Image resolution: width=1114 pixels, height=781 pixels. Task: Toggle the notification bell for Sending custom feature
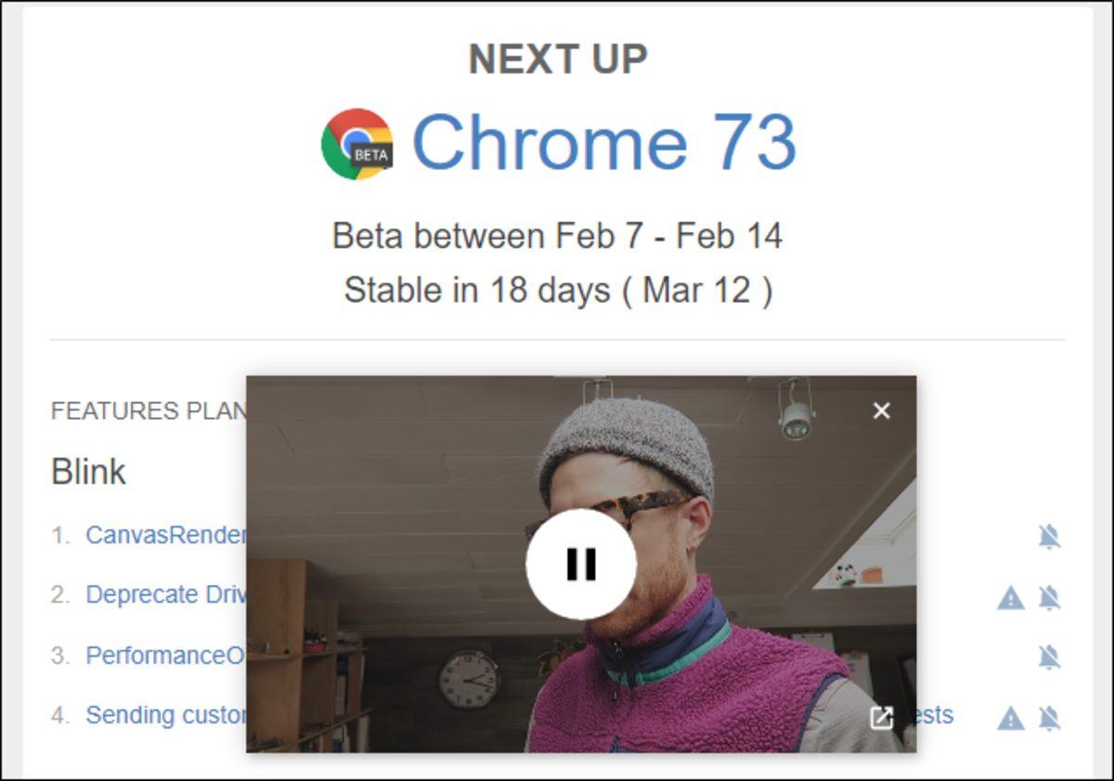point(1049,715)
